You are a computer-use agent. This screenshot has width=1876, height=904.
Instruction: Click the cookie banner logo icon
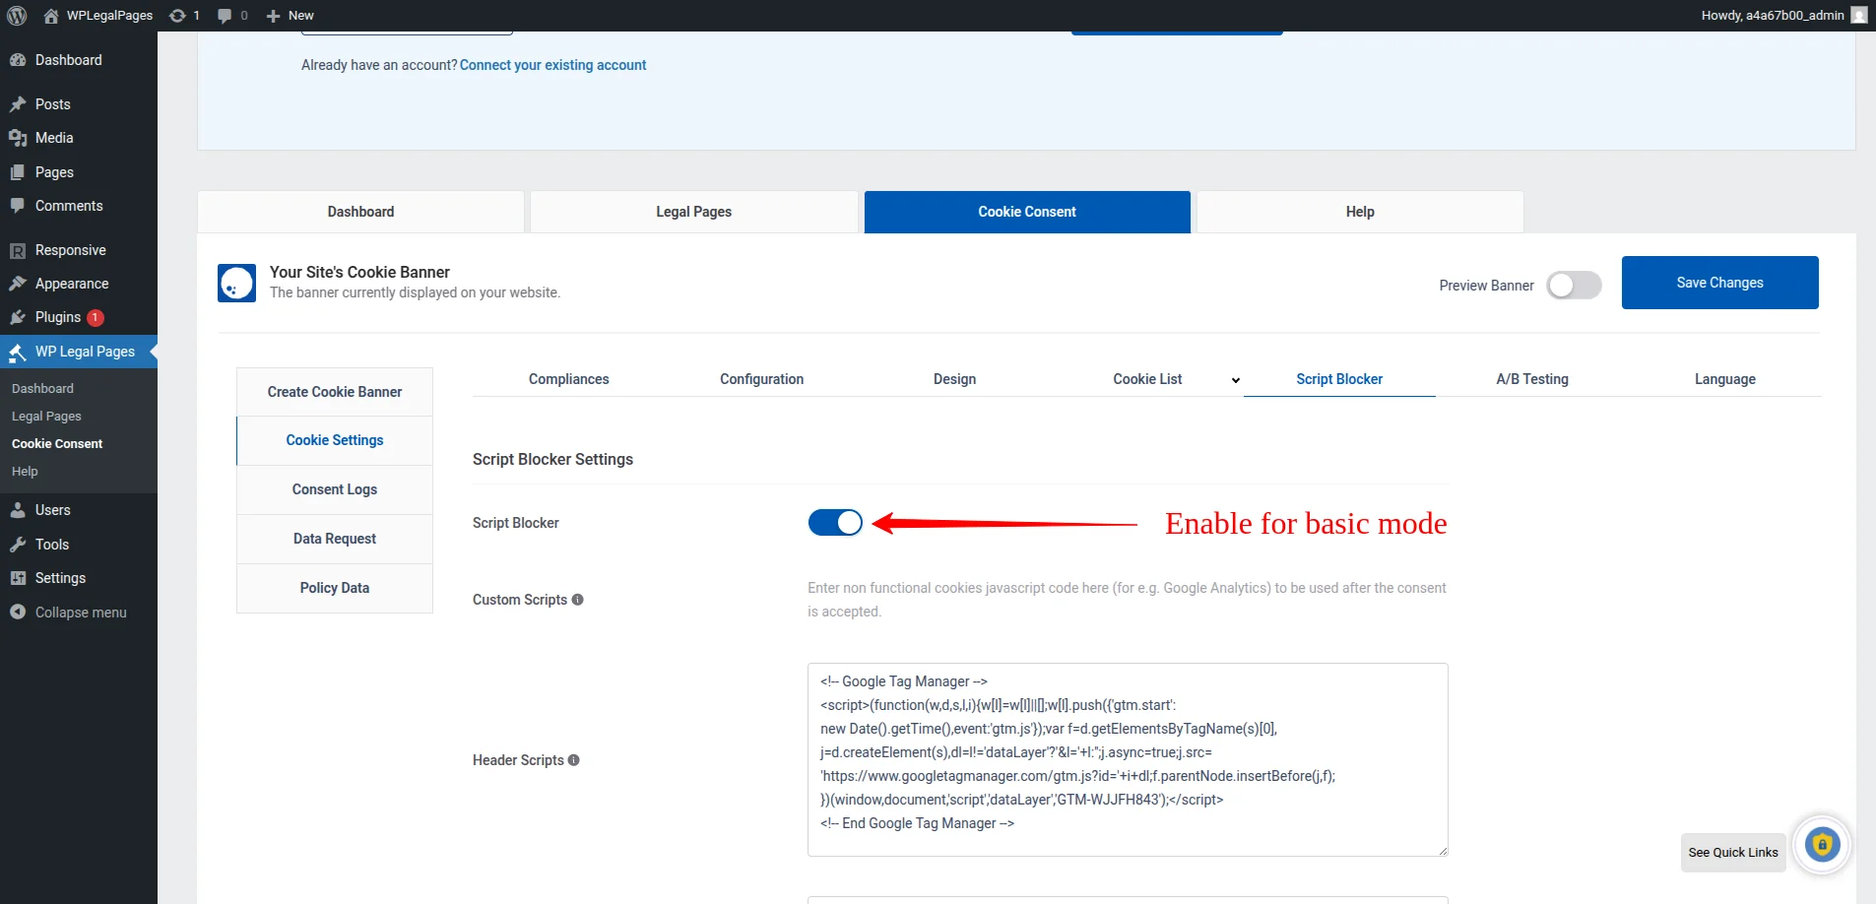tap(236, 283)
